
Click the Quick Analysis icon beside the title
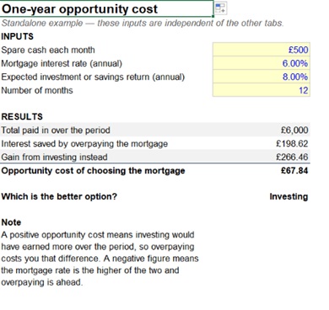click(x=220, y=8)
